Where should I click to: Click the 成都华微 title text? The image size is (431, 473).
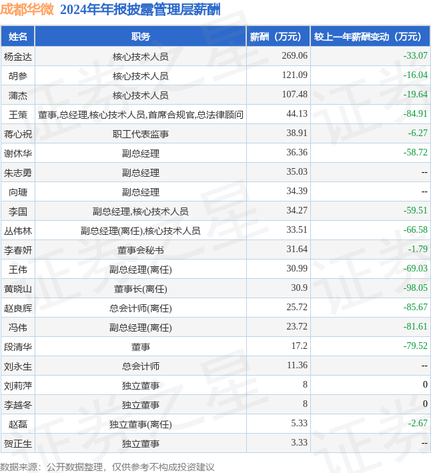tap(27, 9)
